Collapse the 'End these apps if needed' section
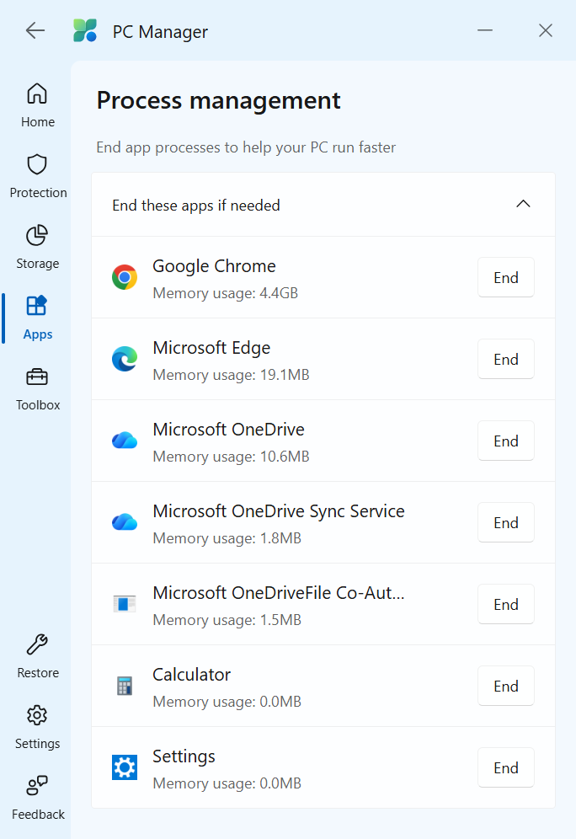The height and width of the screenshot is (839, 576). pyautogui.click(x=523, y=205)
